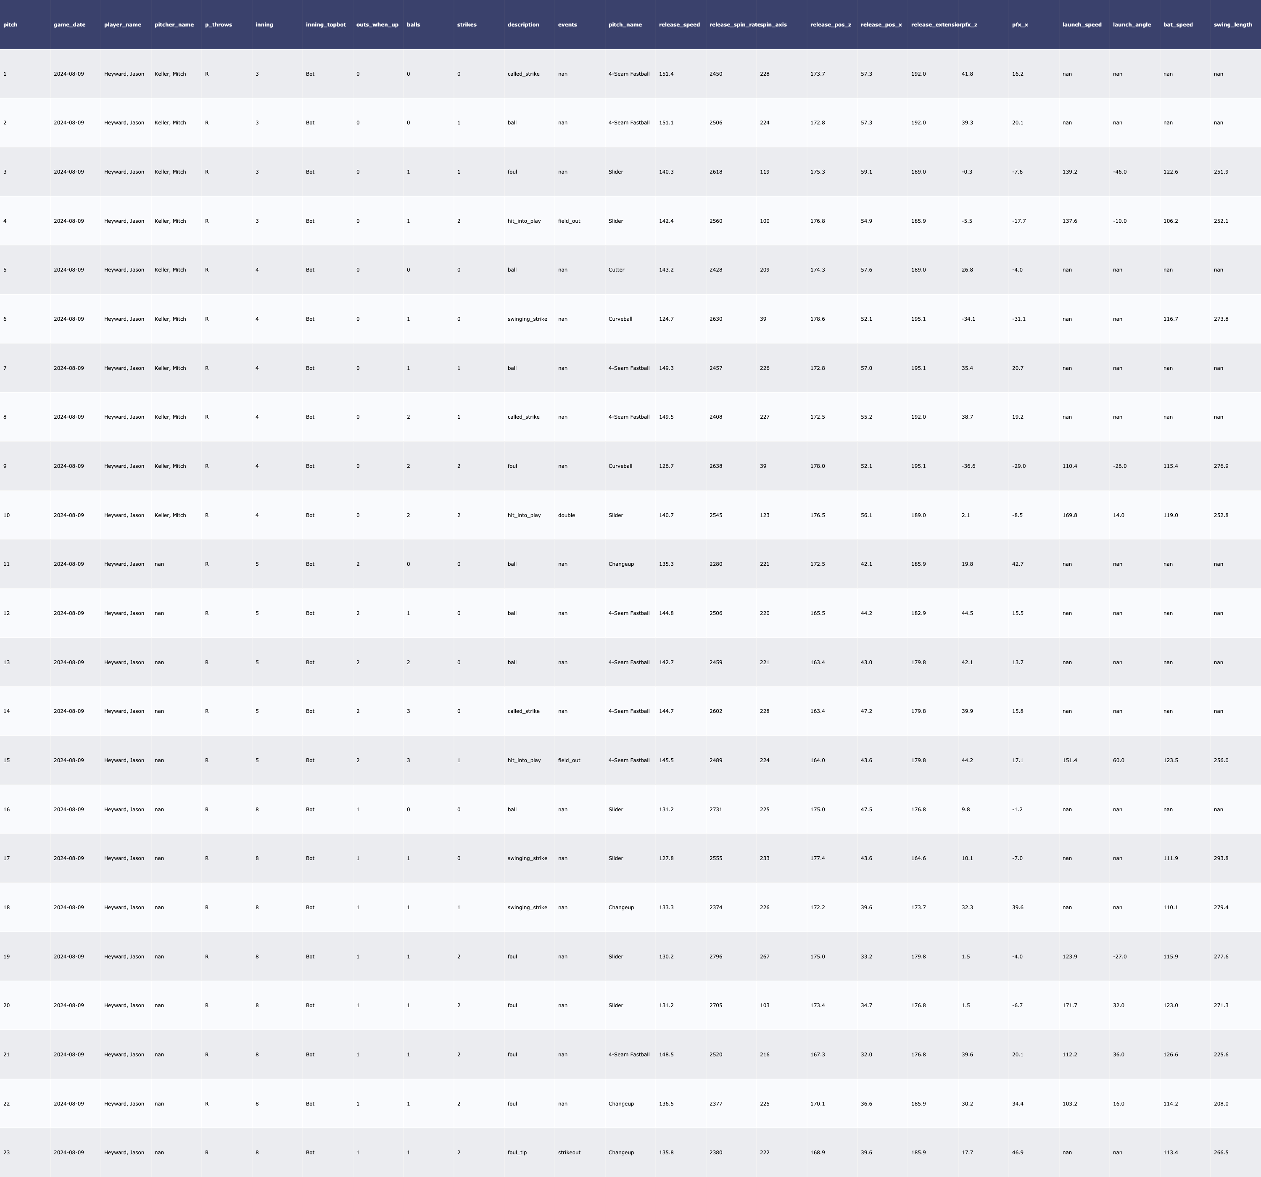
Task: Select the swing length value 293.8
Action: (1220, 858)
